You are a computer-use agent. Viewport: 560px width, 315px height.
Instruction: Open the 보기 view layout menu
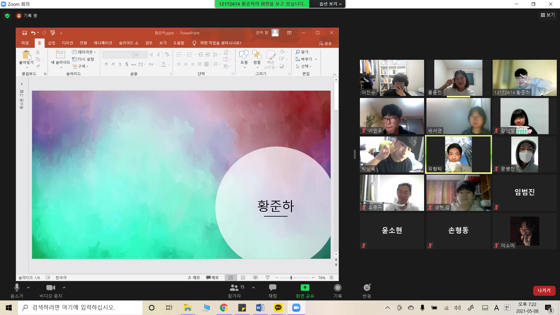[548, 15]
